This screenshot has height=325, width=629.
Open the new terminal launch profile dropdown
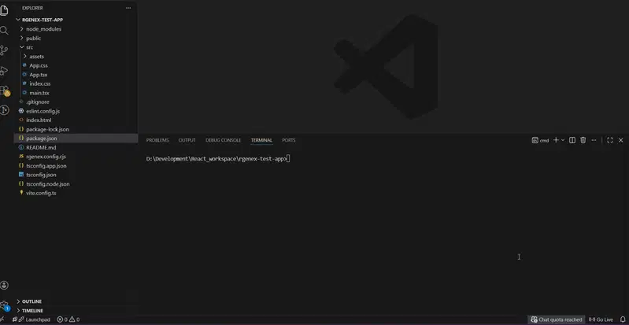click(x=563, y=140)
